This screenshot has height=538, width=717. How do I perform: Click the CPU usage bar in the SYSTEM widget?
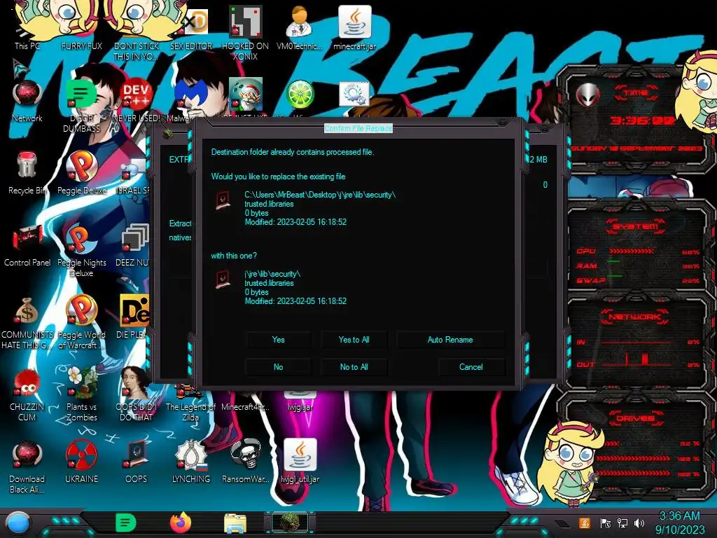point(632,251)
